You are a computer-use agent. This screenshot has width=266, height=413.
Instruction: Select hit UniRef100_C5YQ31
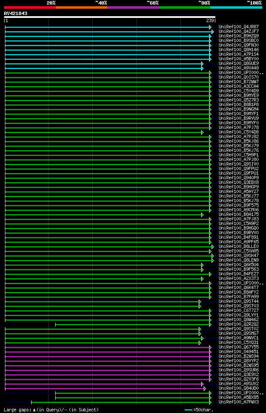(x=239, y=342)
